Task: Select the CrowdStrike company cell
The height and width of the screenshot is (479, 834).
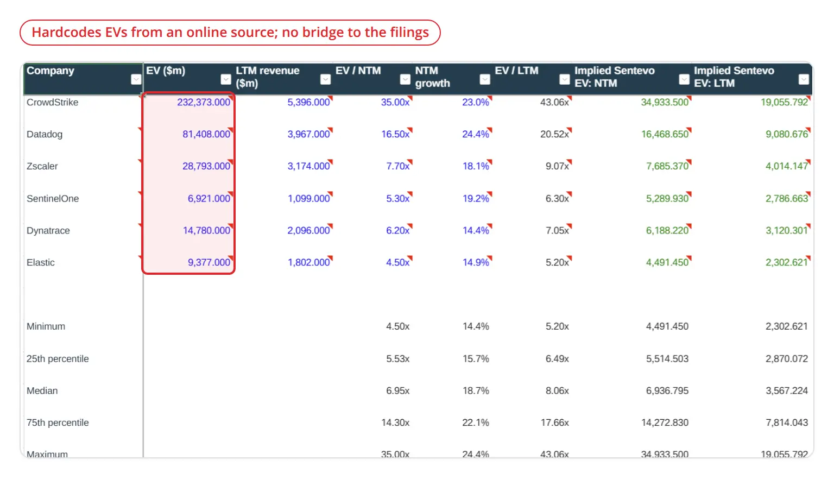Action: pyautogui.click(x=52, y=103)
